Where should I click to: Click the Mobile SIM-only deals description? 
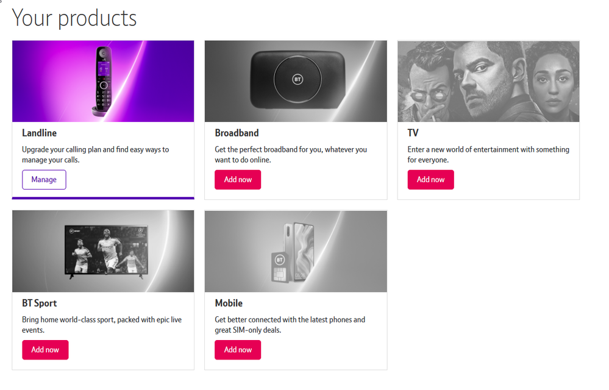click(290, 325)
